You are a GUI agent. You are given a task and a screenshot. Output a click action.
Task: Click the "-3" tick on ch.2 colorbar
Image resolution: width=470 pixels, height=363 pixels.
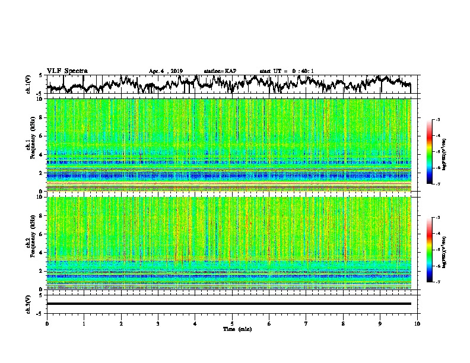(437, 218)
